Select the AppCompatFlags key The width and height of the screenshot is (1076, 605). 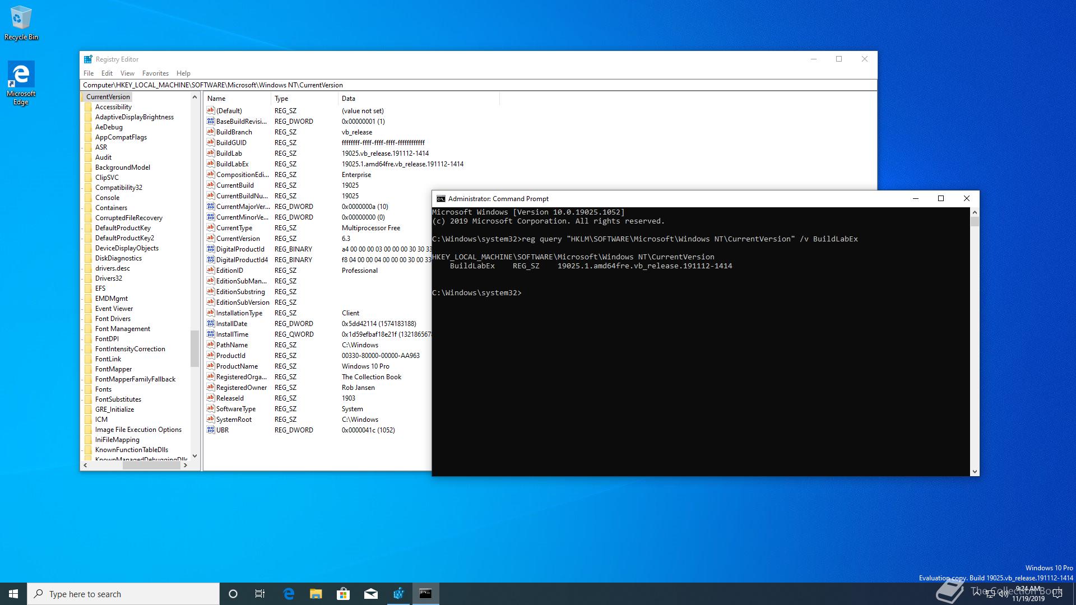121,137
